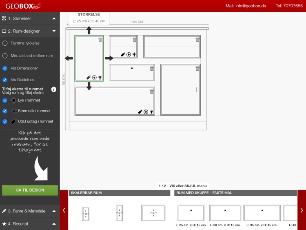Delete the large bottom-left room via trash icon

click(x=152, y=92)
